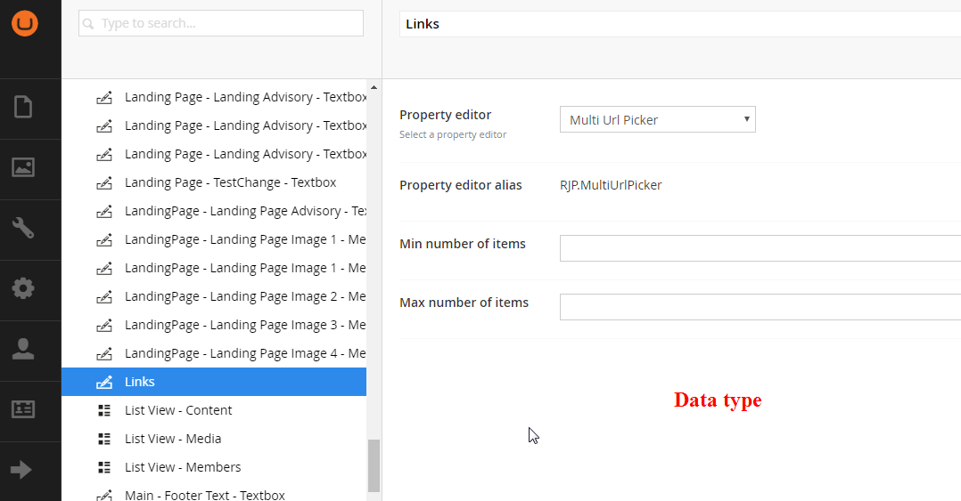Click the edit icon beside LandingPage - Landing Page Advisory
This screenshot has width=961, height=501.
(104, 211)
